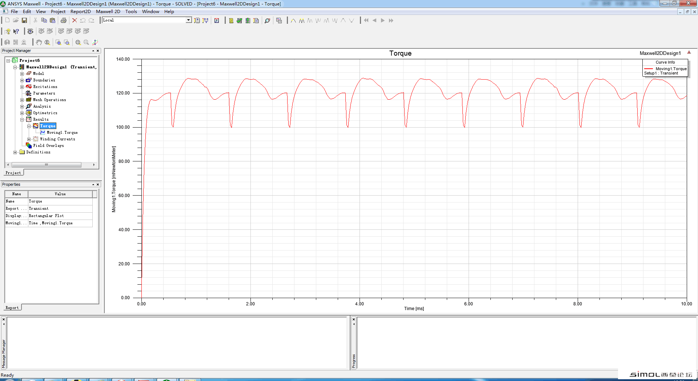Click the Open project folder icon
The height and width of the screenshot is (381, 698).
pyautogui.click(x=16, y=20)
